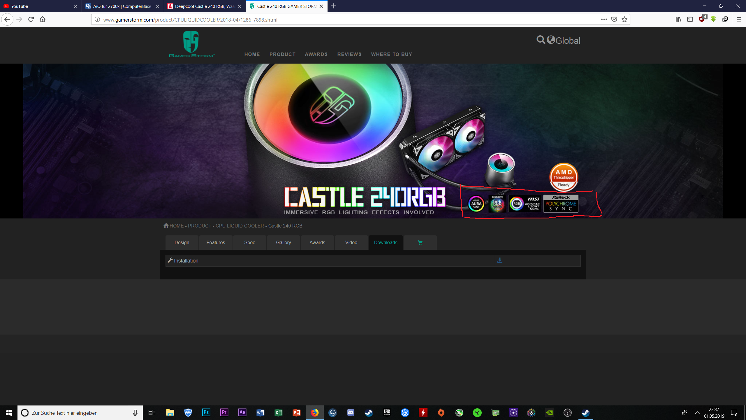
Task: Open the Firefox hamburger menu
Action: click(739, 20)
